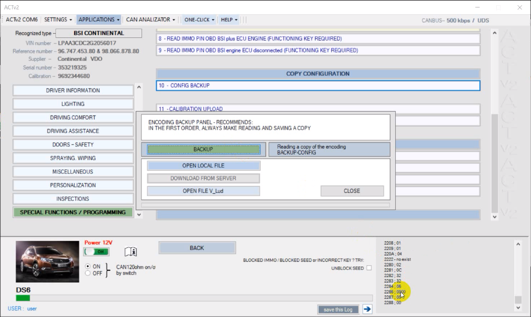
Task: Enable the UNBLOCK SEED checkbox
Action: tap(369, 269)
